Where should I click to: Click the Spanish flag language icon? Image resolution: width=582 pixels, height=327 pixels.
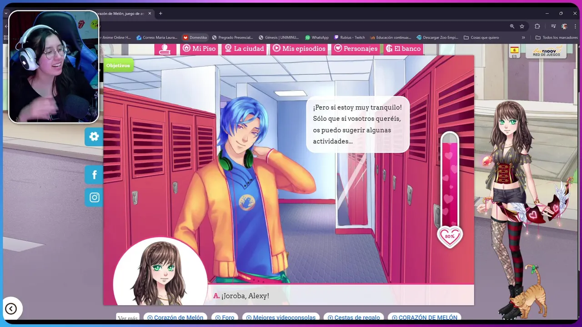(x=514, y=51)
